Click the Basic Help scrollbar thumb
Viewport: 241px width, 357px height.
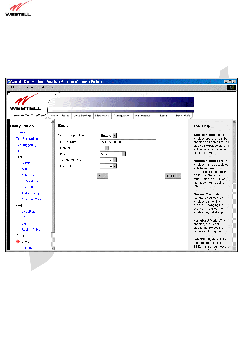(x=234, y=153)
